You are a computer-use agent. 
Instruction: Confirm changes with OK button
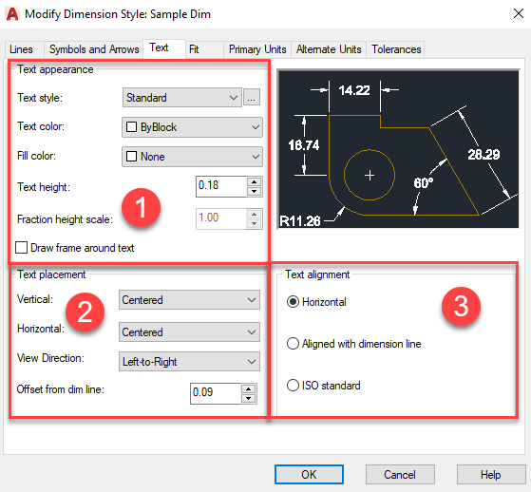click(309, 474)
